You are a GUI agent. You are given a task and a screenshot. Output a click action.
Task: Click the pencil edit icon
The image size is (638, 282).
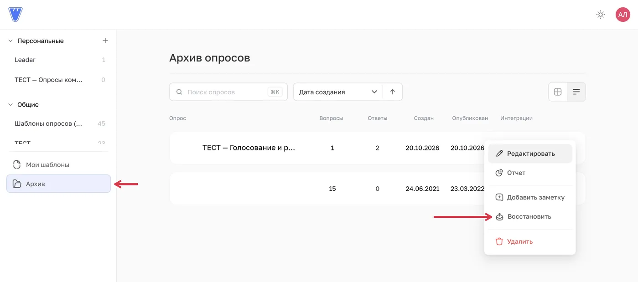point(499,154)
